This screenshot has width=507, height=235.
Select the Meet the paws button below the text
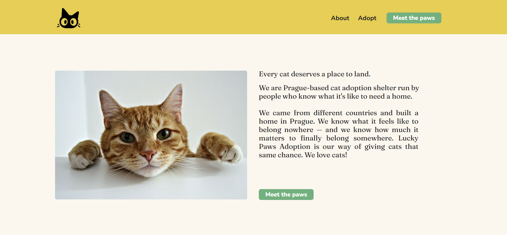coord(286,195)
